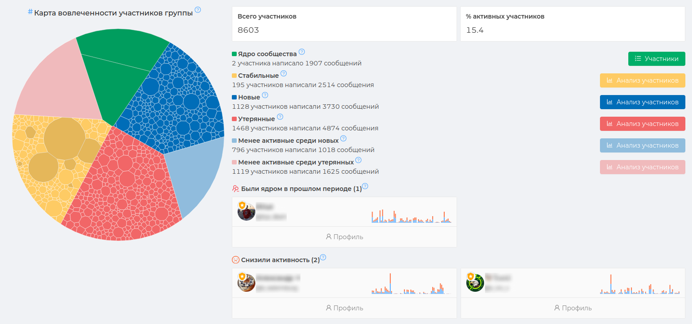
Task: Open red Анализ участников for Утерянные
Action: [642, 124]
